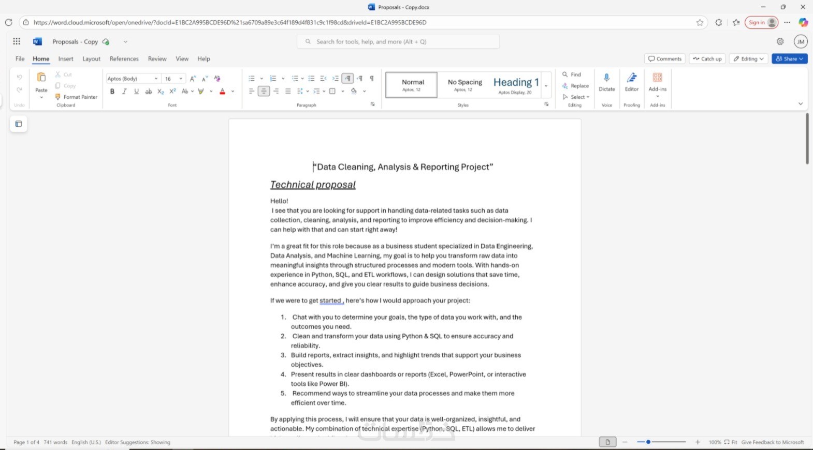This screenshot has height=450, width=813.
Task: Underline the selected text
Action: pos(136,92)
